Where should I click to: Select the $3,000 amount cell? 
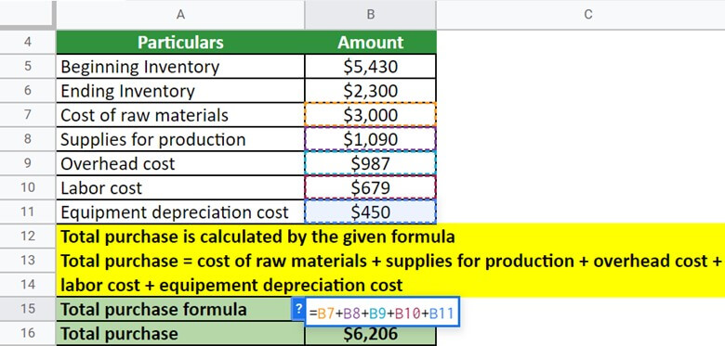click(x=370, y=115)
